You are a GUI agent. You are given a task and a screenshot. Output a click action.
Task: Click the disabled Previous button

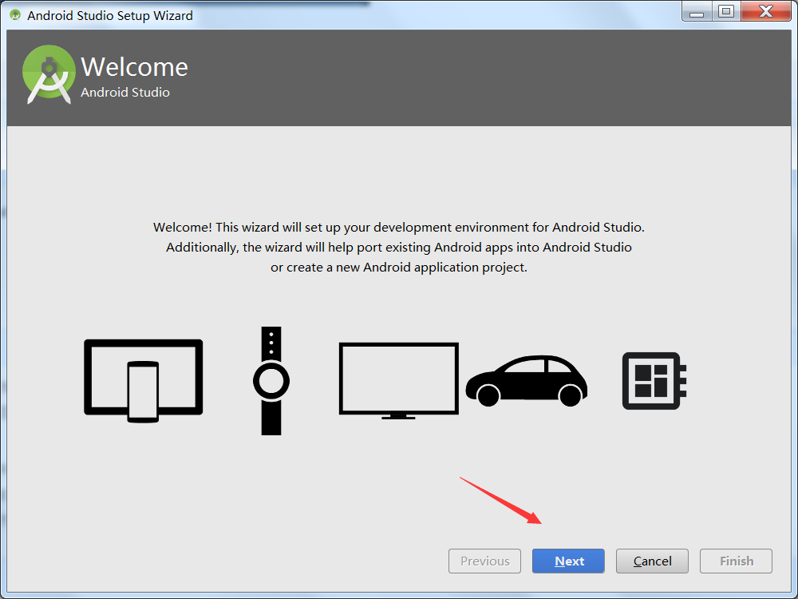484,561
